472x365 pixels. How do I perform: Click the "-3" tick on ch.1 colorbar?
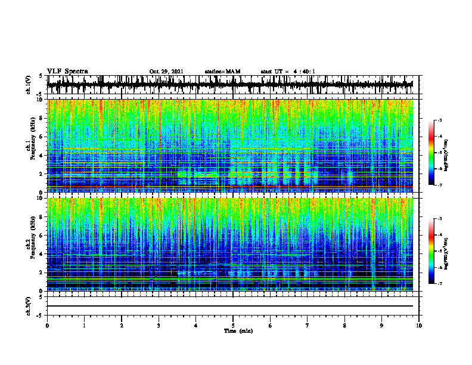coord(440,120)
